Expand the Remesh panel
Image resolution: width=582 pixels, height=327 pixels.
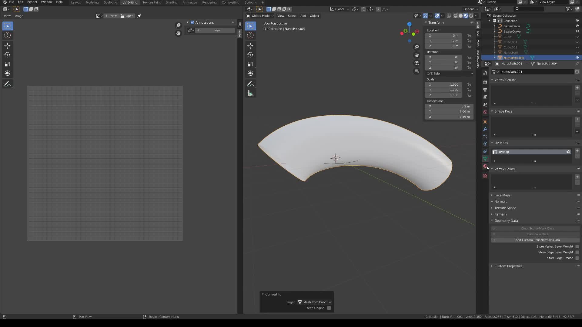pos(500,214)
